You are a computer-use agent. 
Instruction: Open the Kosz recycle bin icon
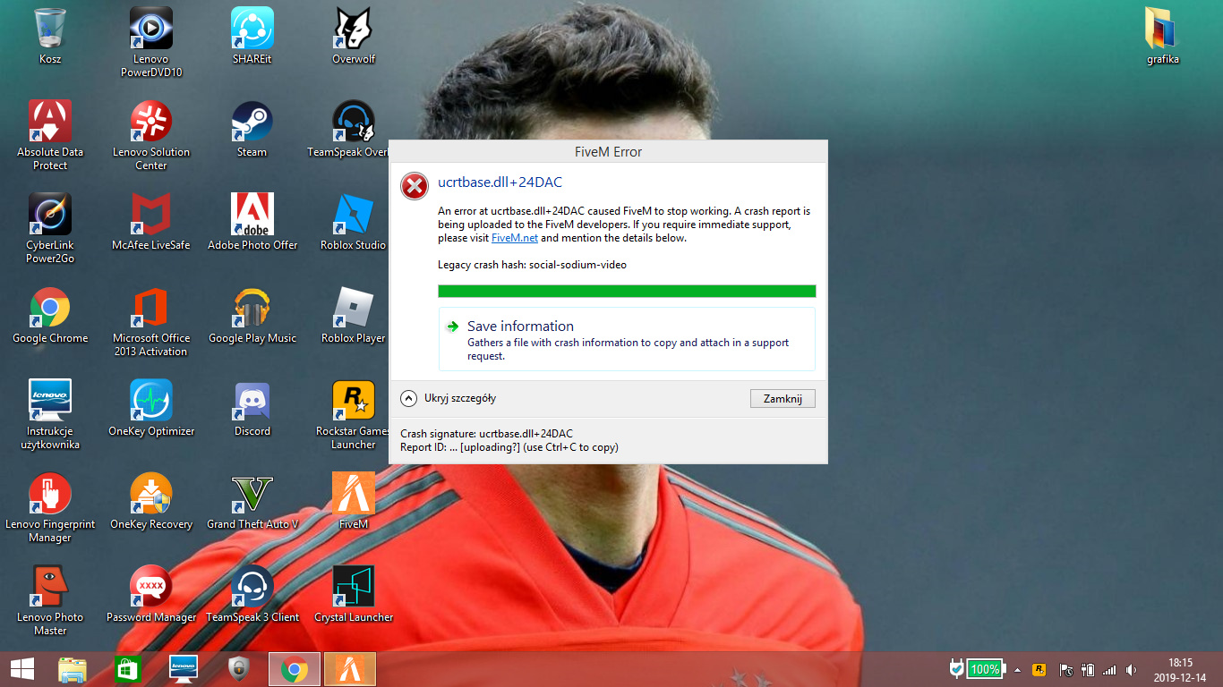pos(50,37)
